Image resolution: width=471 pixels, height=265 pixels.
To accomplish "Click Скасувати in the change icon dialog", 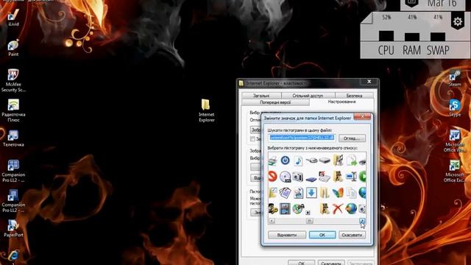I will point(352,235).
